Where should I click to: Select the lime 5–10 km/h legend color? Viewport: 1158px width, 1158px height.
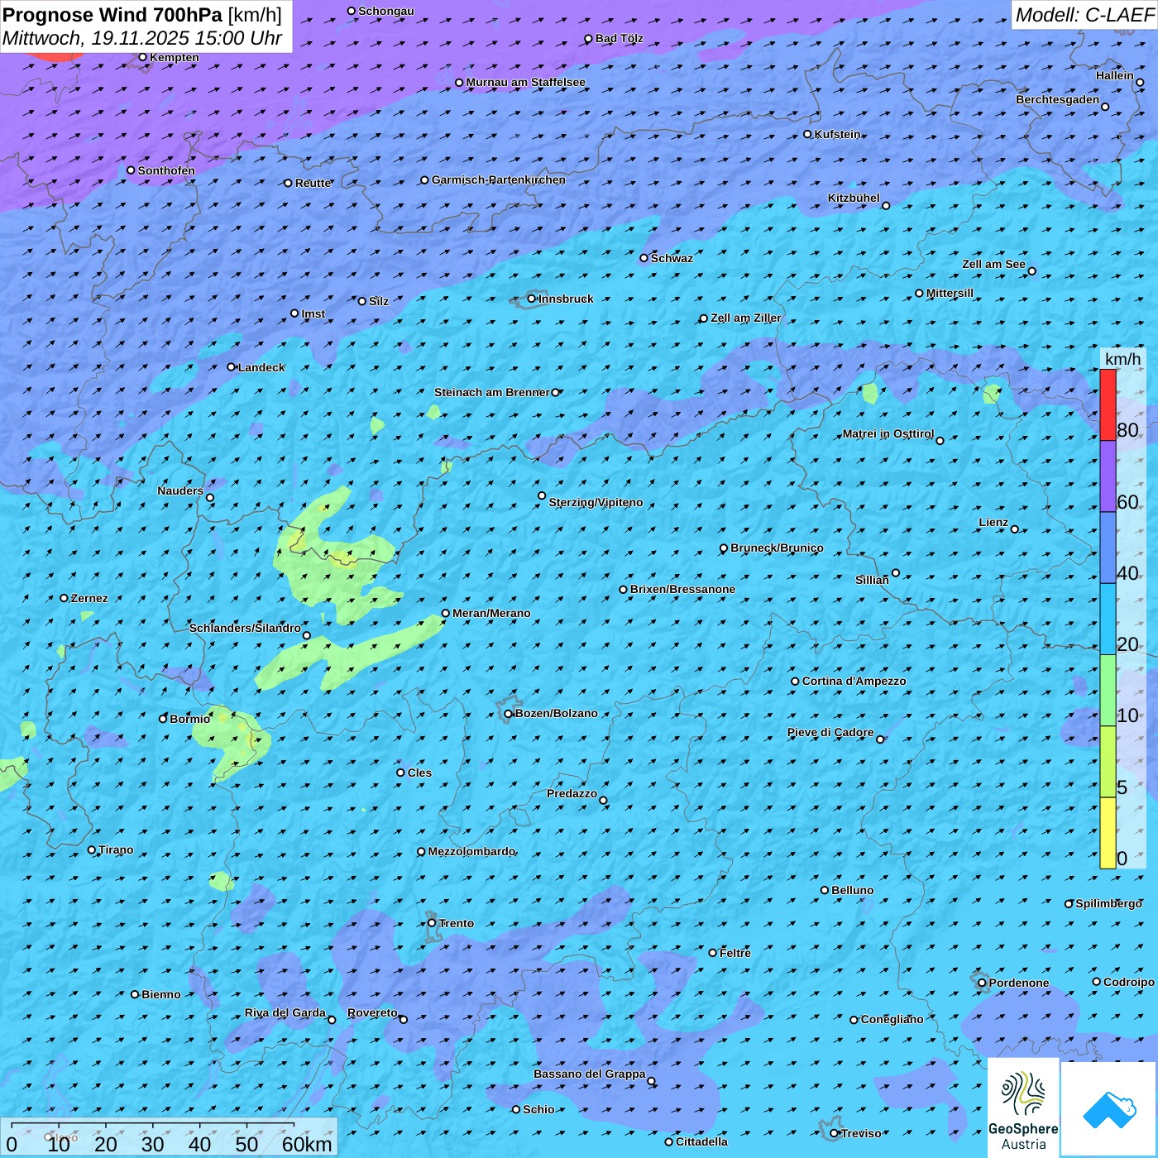1108,762
